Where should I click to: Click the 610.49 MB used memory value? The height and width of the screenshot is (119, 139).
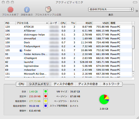[x=35, y=111]
